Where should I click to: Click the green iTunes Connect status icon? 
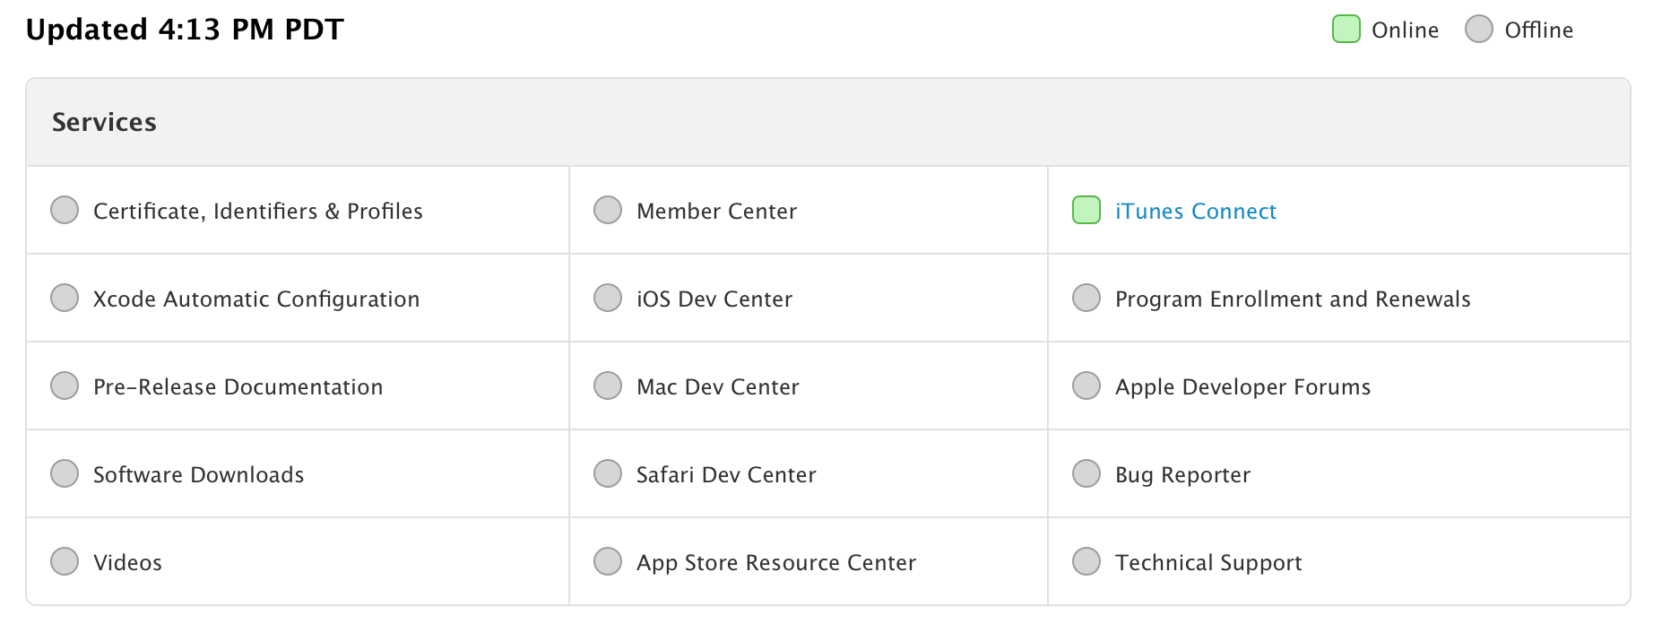click(x=1086, y=210)
